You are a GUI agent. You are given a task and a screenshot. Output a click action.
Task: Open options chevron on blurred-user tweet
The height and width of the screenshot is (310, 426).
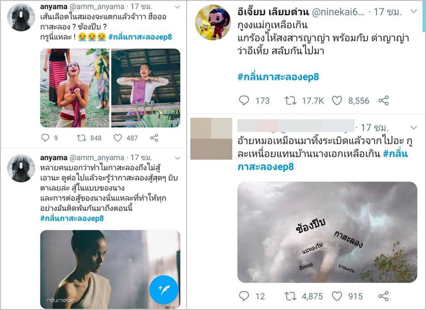point(414,127)
